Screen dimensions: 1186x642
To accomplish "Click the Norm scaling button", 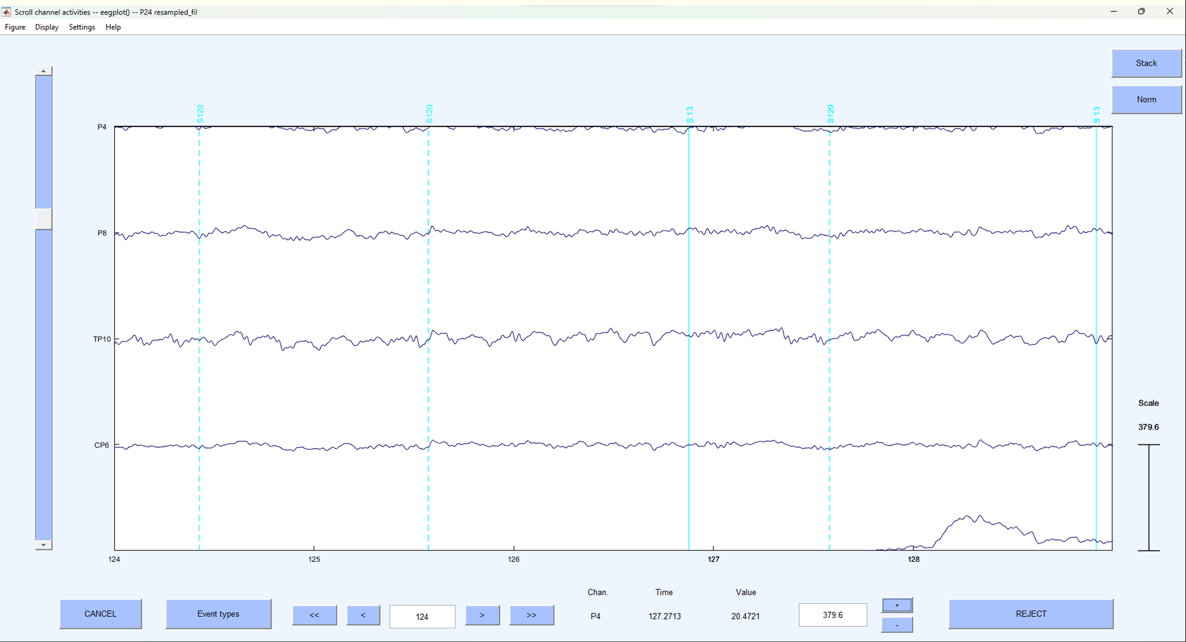I will pos(1146,99).
